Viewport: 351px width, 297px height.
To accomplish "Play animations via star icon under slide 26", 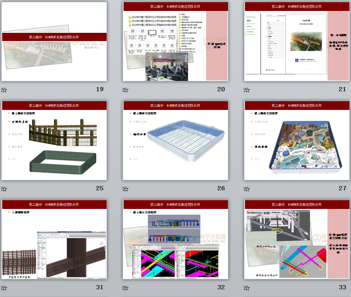I will coord(125,189).
